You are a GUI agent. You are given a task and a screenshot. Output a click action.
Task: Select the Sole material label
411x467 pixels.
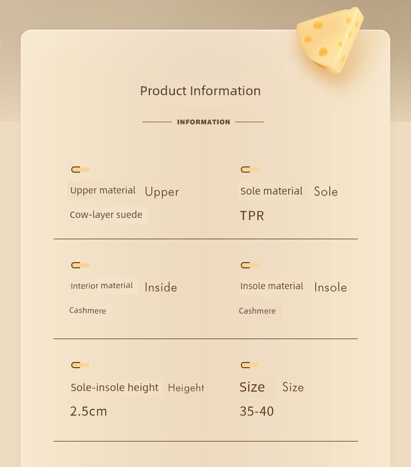(272, 191)
